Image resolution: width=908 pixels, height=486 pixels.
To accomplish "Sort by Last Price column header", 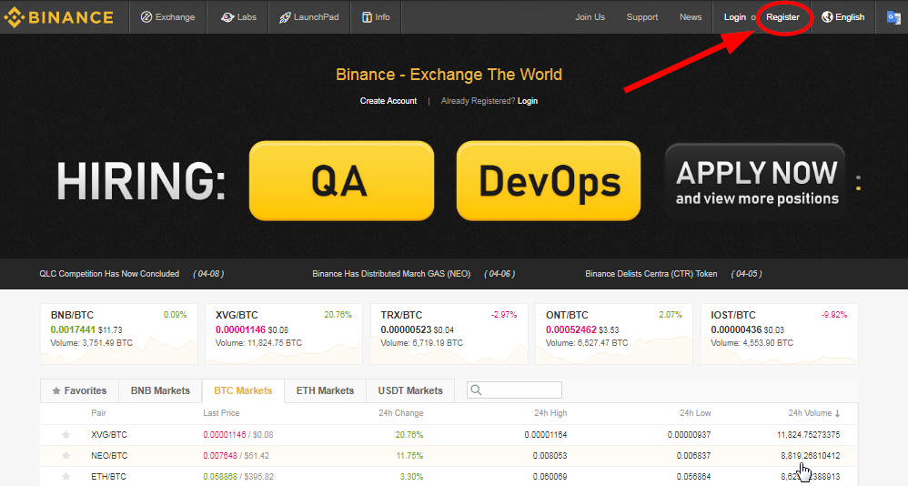I will point(221,413).
